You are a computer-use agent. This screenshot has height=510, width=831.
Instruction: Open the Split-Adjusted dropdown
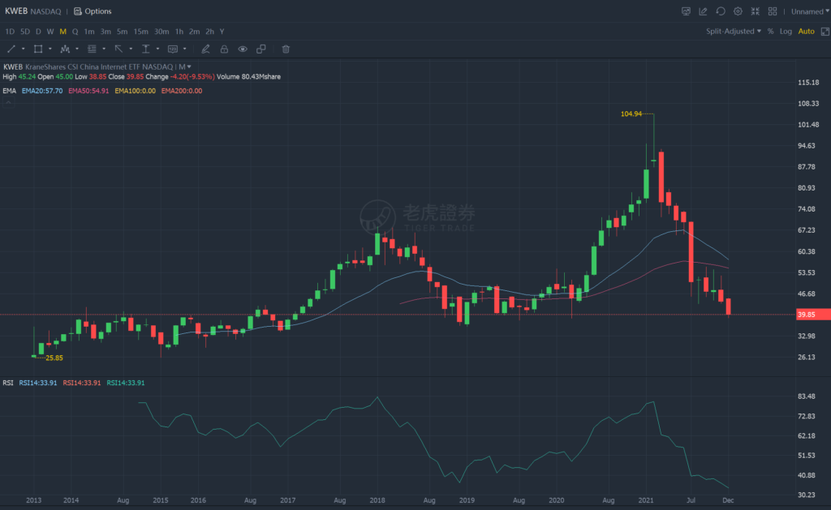click(734, 32)
